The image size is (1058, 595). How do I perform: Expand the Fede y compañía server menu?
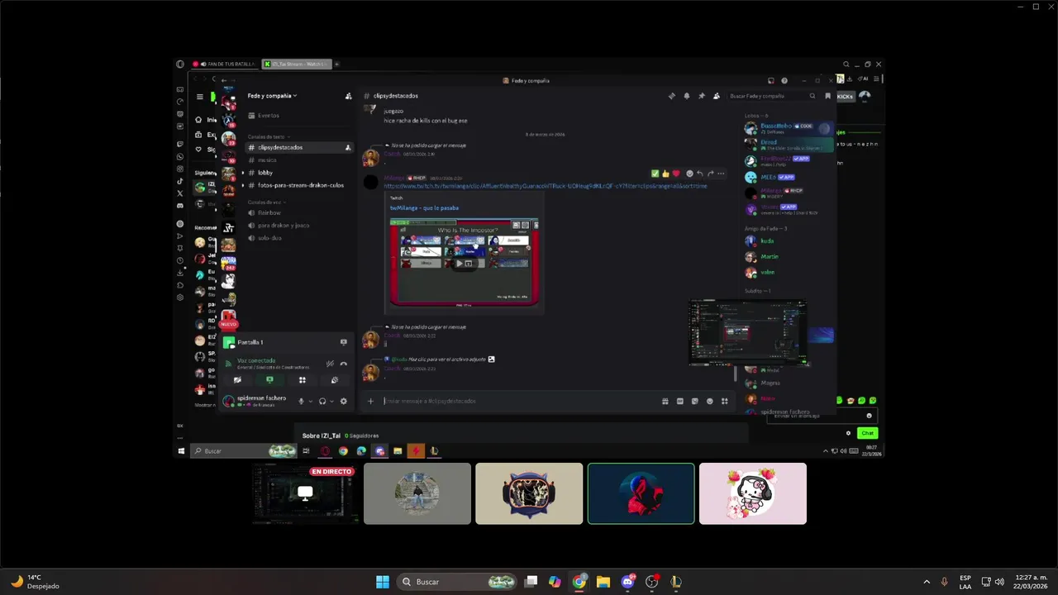272,96
